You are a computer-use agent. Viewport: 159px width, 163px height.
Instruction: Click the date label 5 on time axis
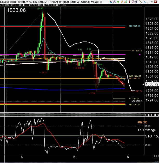pyautogui.click(x=74, y=157)
